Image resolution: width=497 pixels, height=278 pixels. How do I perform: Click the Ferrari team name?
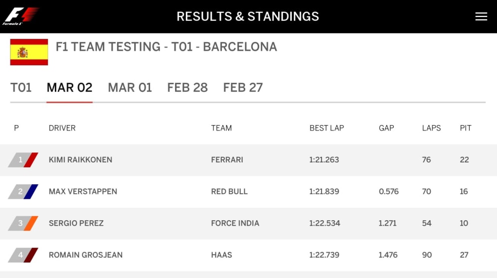point(227,160)
